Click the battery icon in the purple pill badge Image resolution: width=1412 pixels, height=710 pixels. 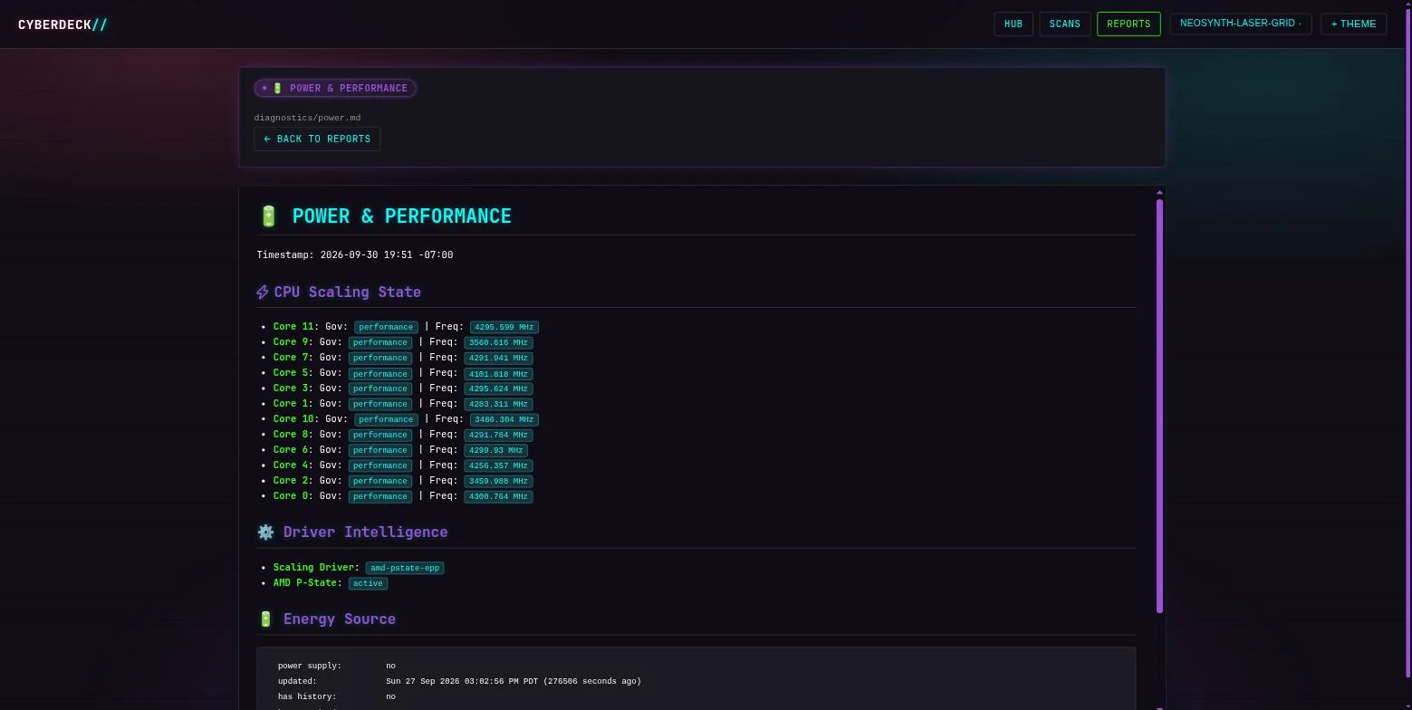tap(278, 88)
